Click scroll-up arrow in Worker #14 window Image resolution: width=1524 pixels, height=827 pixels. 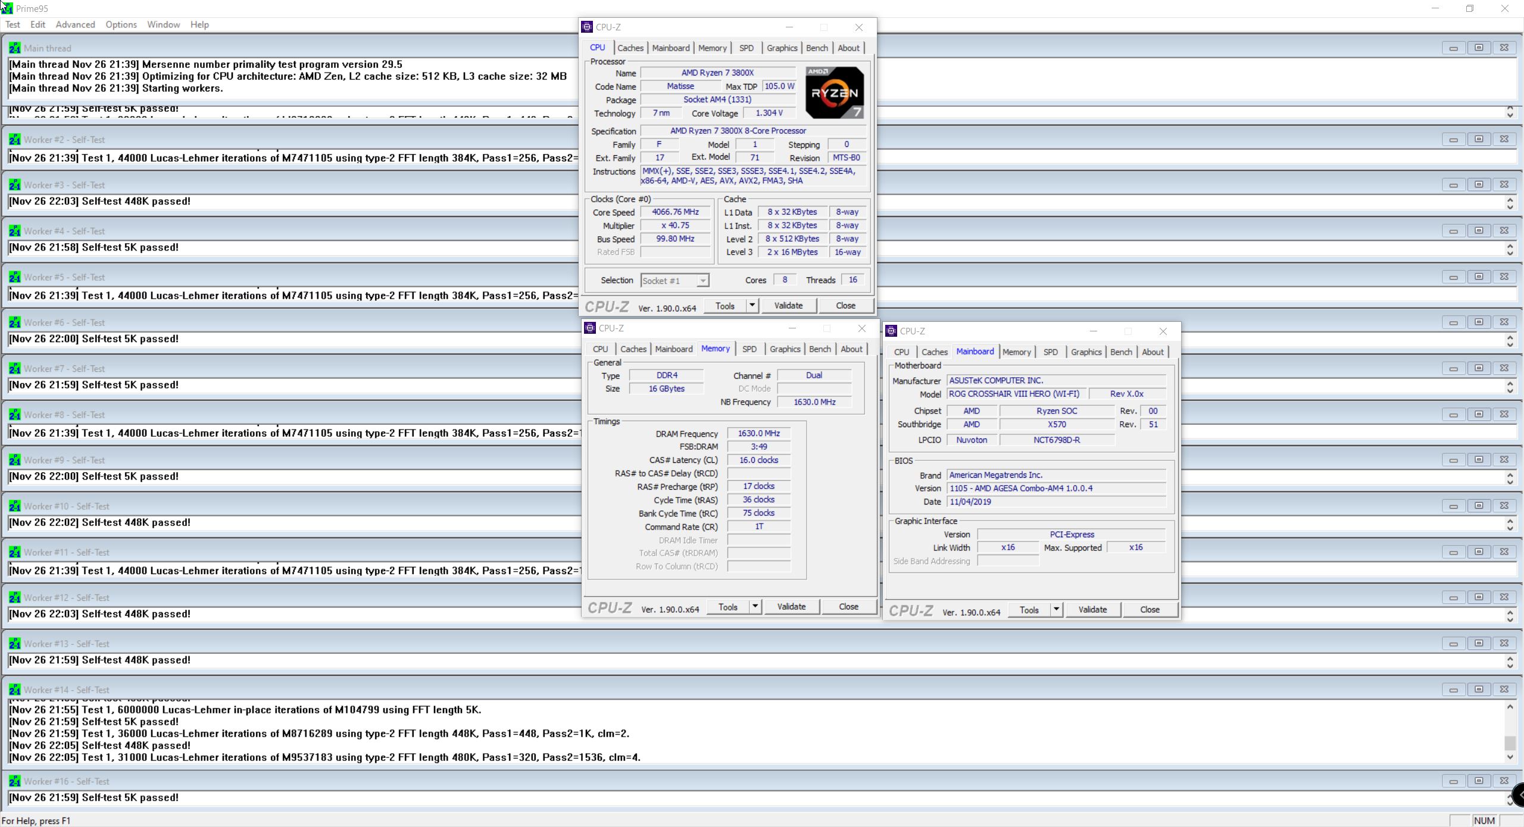1509,707
